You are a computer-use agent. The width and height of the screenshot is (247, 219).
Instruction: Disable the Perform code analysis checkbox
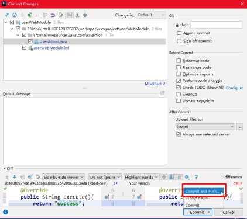point(179,81)
